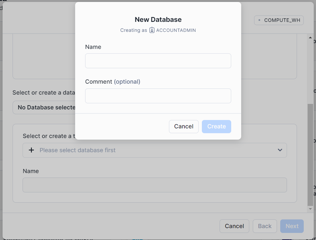Click Cancel in the wizard footer
This screenshot has height=240, width=316.
(x=234, y=226)
